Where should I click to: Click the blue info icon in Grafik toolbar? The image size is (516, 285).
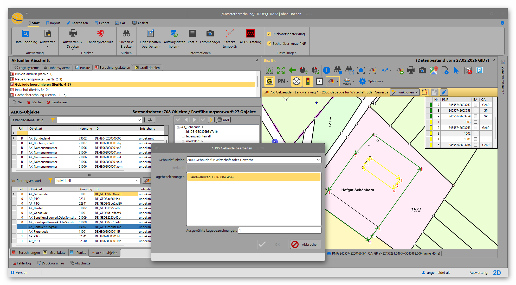(x=326, y=70)
